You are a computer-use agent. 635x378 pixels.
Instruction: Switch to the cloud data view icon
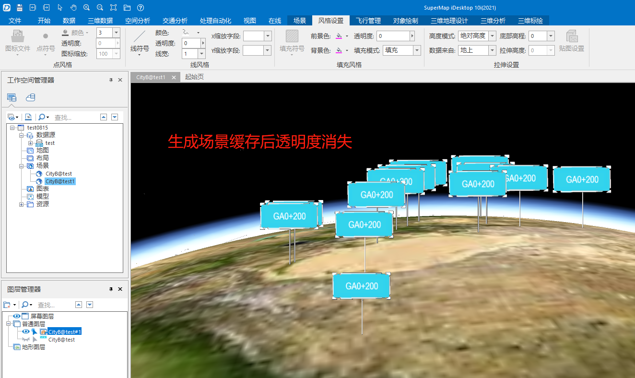30,97
